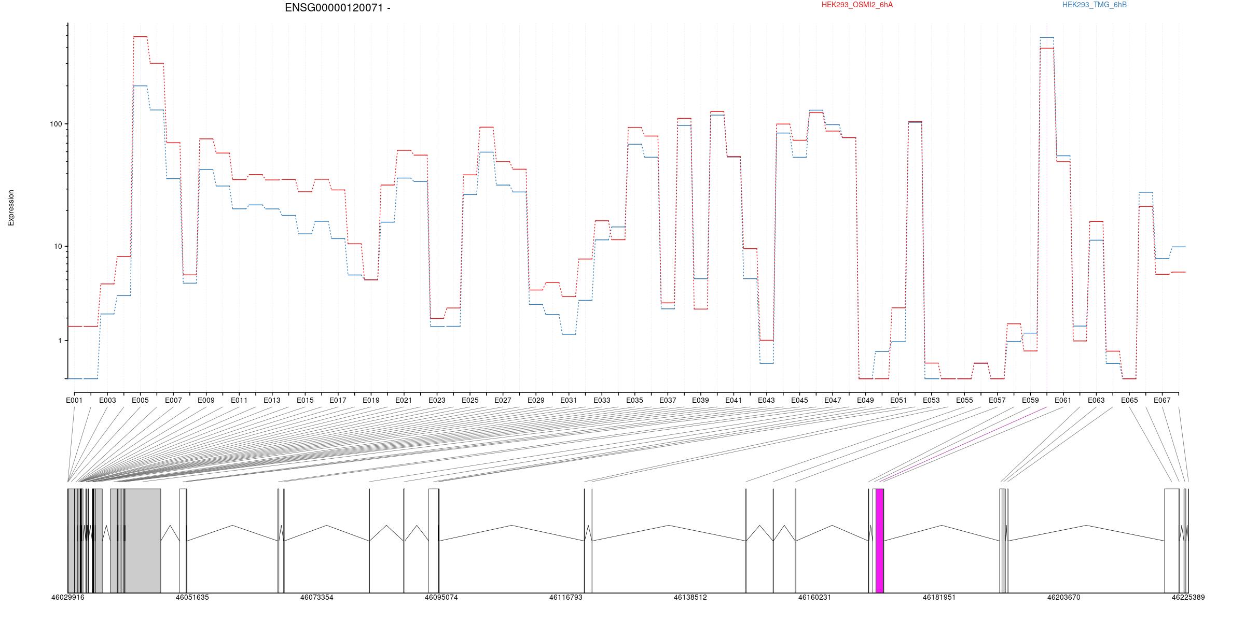Select exon bin label E033
The width and height of the screenshot is (1245, 622).
[x=602, y=400]
